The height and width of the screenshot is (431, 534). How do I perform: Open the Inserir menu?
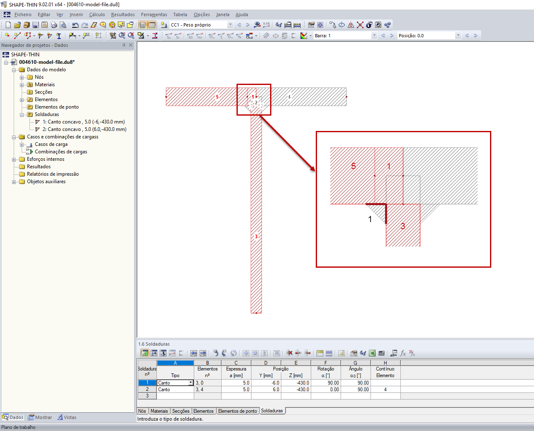76,15
